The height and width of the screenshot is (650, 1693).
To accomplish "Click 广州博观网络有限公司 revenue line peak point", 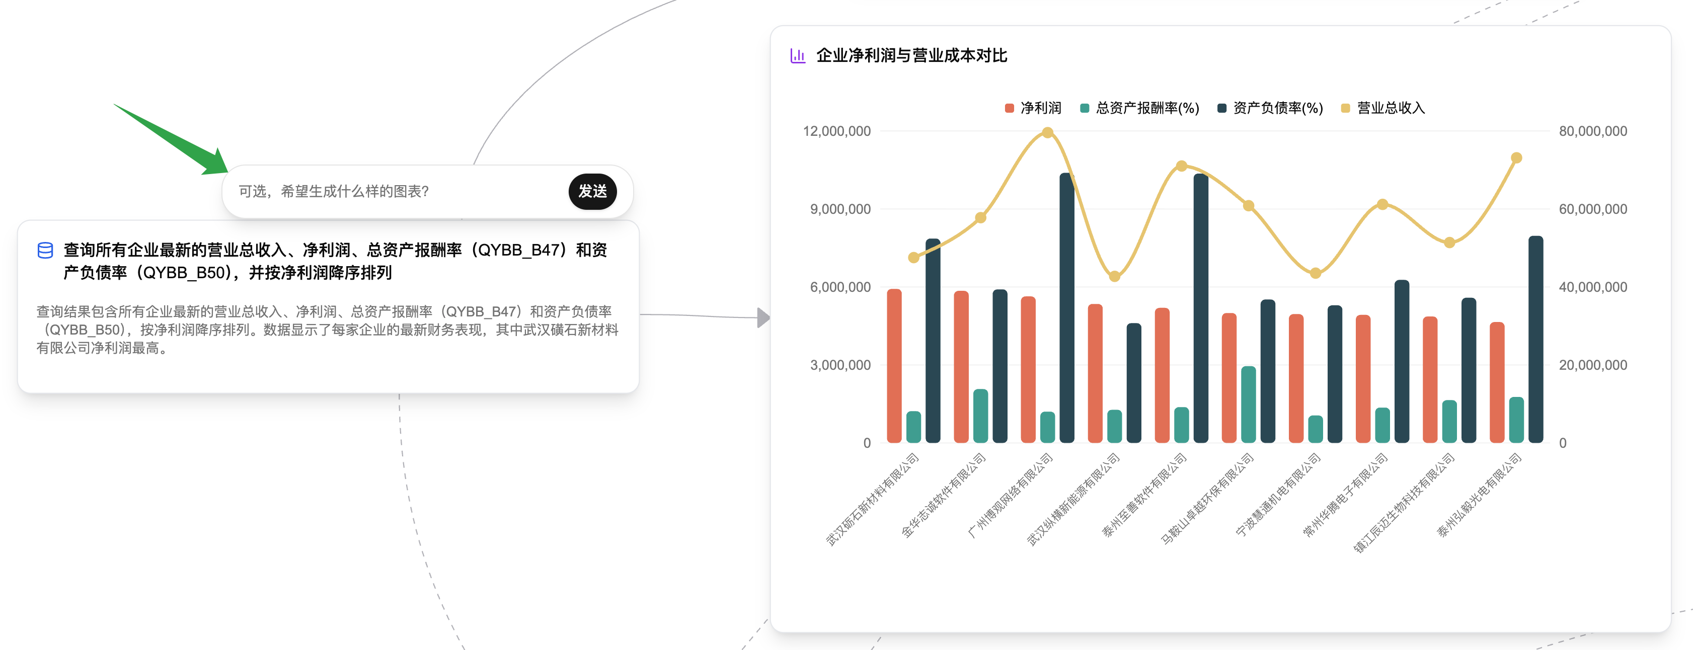I will 1048,133.
